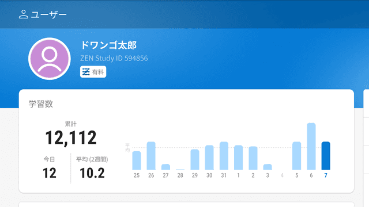This screenshot has width=369, height=207.
Task: Click the 学習数 card title
Action: (41, 103)
